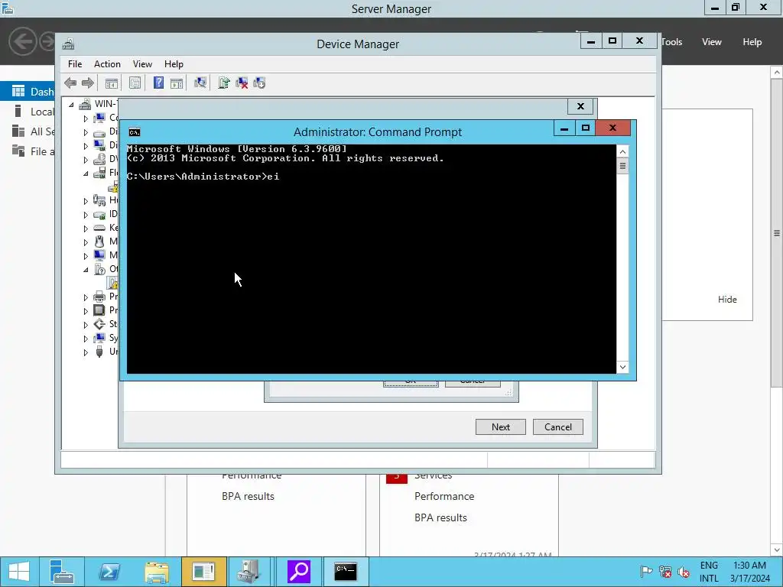Expand the keyboard category node arrow
Screen dimensions: 783x587
86,228
